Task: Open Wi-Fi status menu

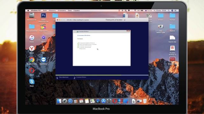Action: coord(135,10)
